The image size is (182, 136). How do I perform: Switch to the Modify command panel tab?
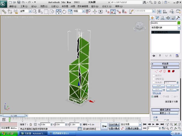point(157,18)
